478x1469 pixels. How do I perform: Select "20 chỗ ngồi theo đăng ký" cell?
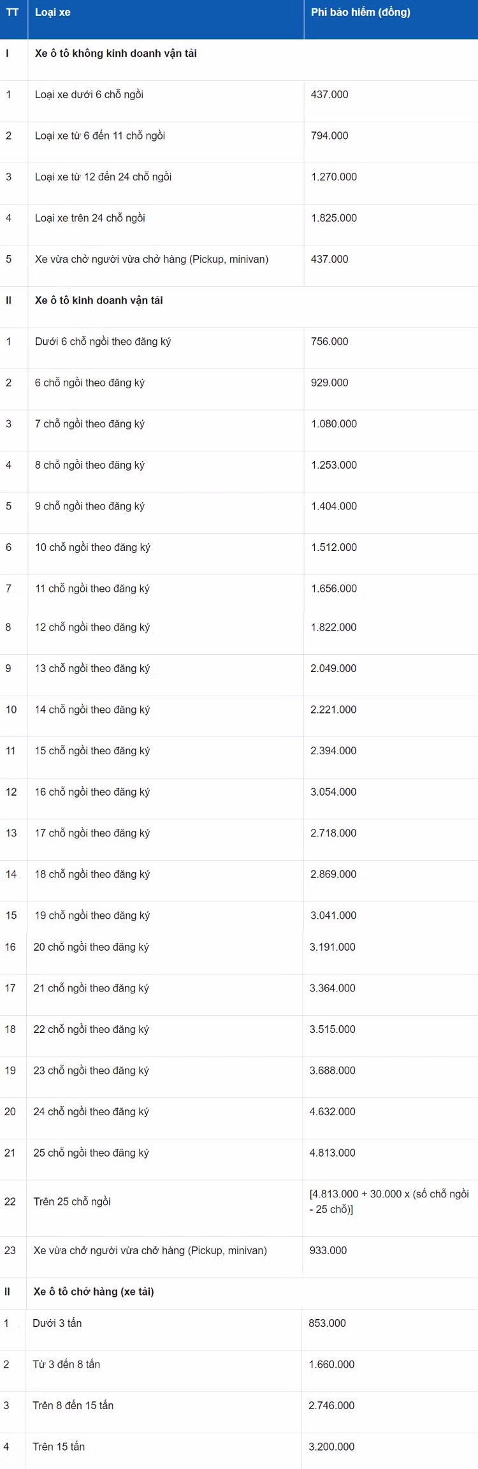(x=91, y=947)
